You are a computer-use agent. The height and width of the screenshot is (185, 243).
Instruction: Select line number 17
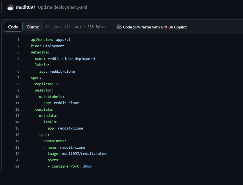click(17, 141)
